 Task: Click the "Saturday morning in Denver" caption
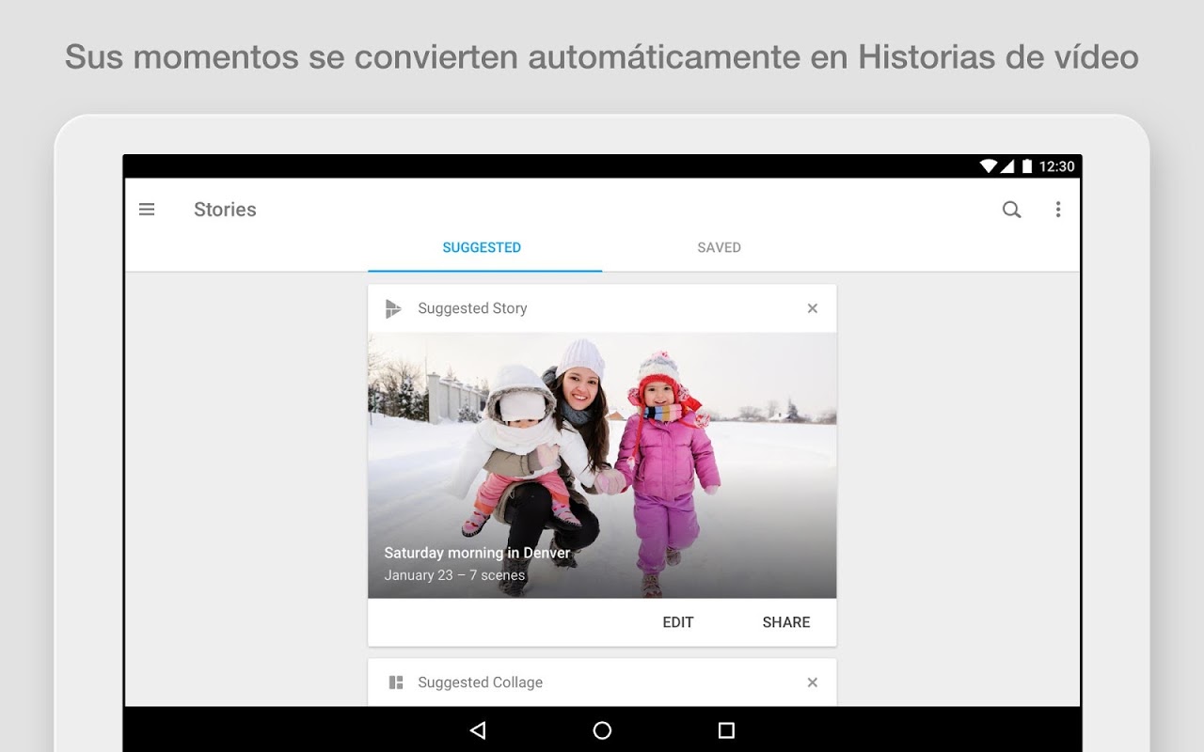477,553
